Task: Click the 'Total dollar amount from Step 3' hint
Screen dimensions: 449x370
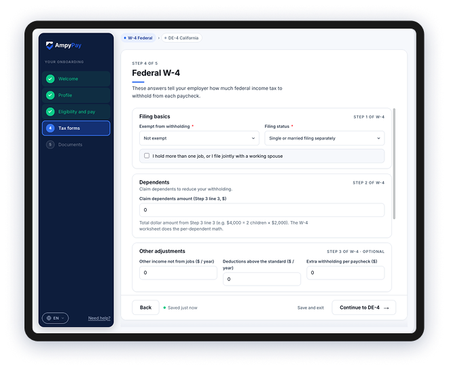Action: click(x=223, y=226)
